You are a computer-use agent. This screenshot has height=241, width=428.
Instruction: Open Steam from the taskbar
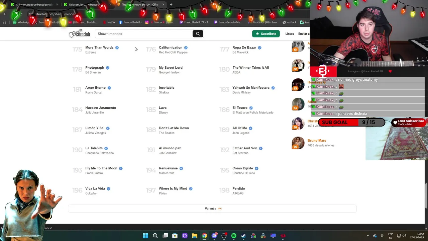(x=243, y=236)
